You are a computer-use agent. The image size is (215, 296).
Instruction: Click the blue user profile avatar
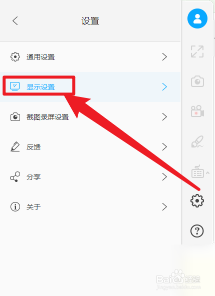(x=197, y=18)
